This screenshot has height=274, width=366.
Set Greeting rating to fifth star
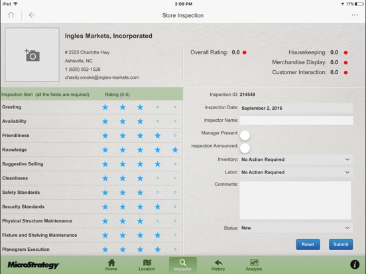tap(175, 107)
